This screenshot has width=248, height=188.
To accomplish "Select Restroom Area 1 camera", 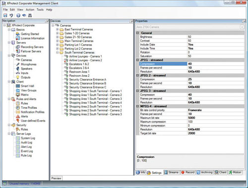I will (x=79, y=72).
